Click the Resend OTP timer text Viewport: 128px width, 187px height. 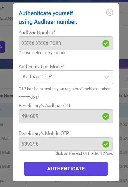tap(84, 153)
